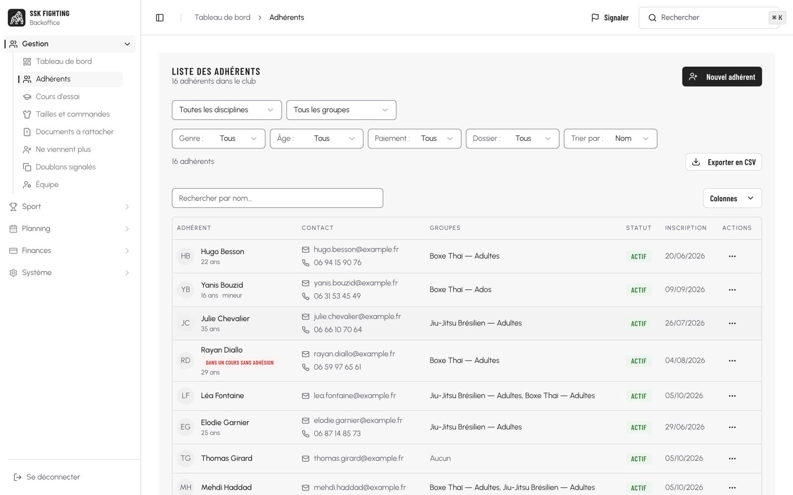Click phone icon next to 06 31 53 45 49
793x495 pixels.
pos(306,296)
